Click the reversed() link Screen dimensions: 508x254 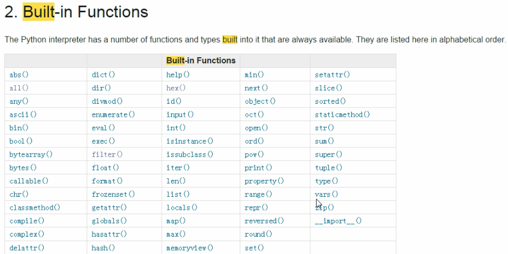point(264,221)
